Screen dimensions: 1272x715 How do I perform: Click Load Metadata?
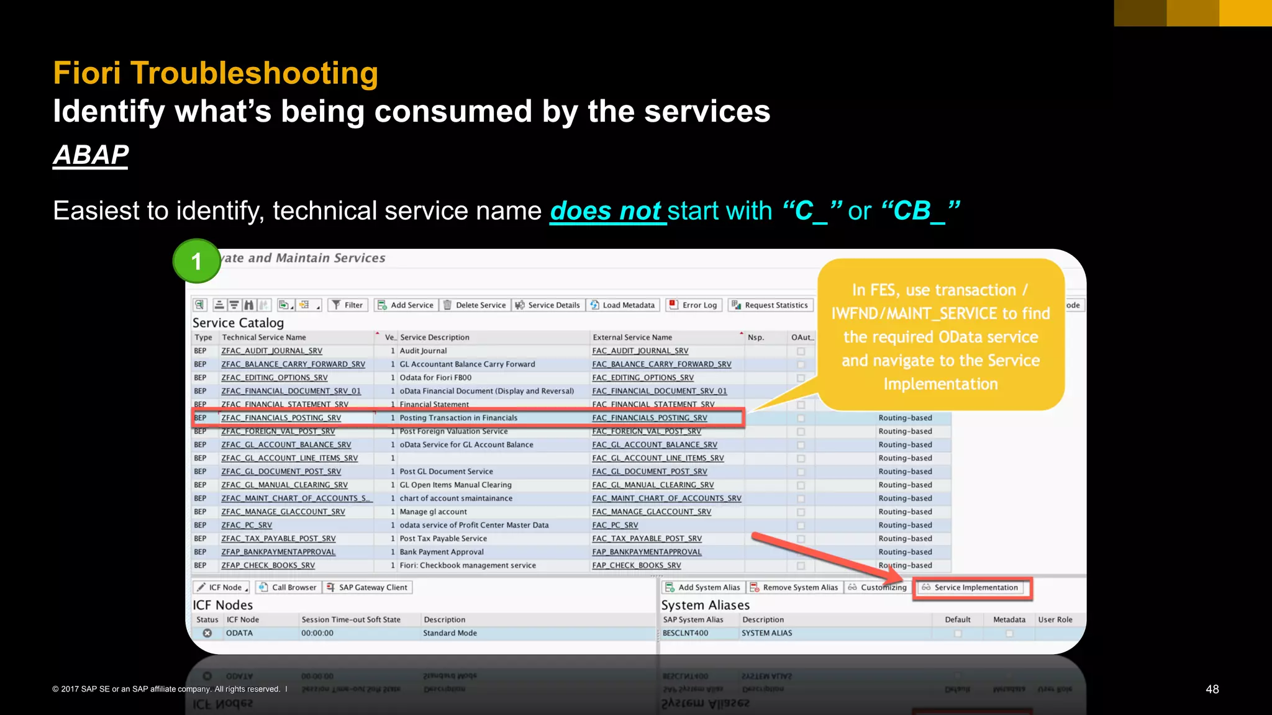623,305
